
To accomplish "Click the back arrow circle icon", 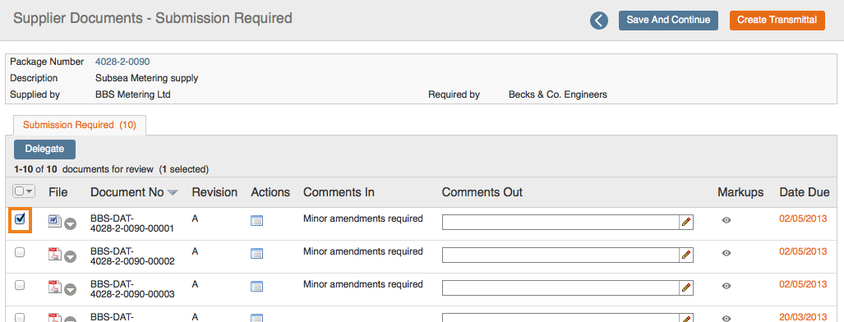I will [598, 21].
